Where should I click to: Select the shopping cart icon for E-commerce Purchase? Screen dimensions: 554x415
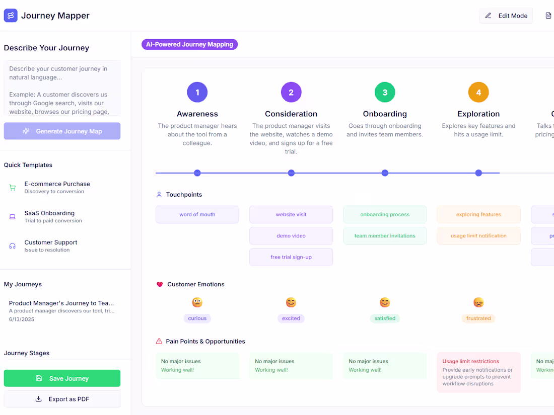coord(13,188)
